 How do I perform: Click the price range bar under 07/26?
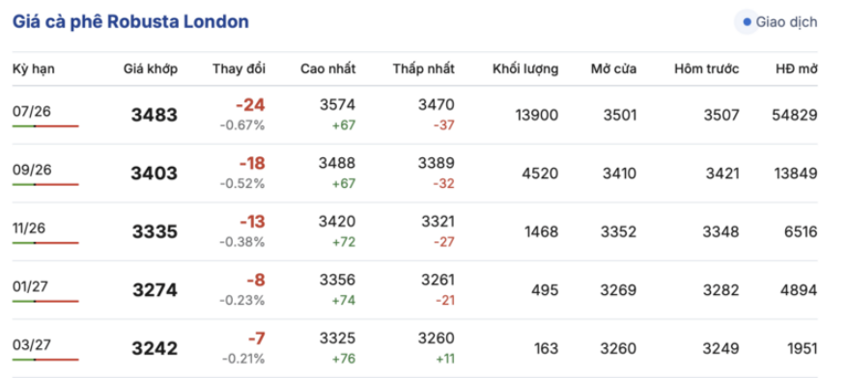46,126
